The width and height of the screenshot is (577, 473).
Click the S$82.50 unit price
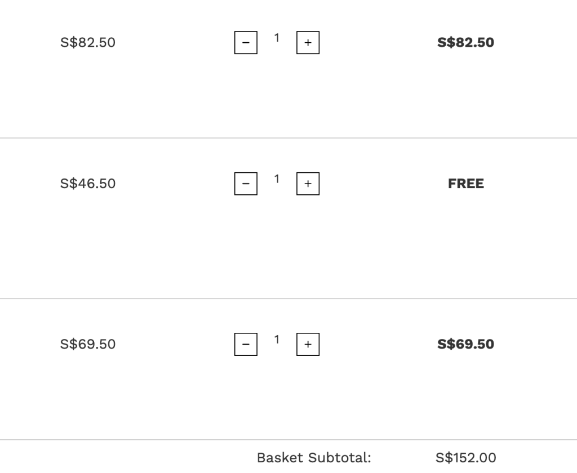pos(88,43)
